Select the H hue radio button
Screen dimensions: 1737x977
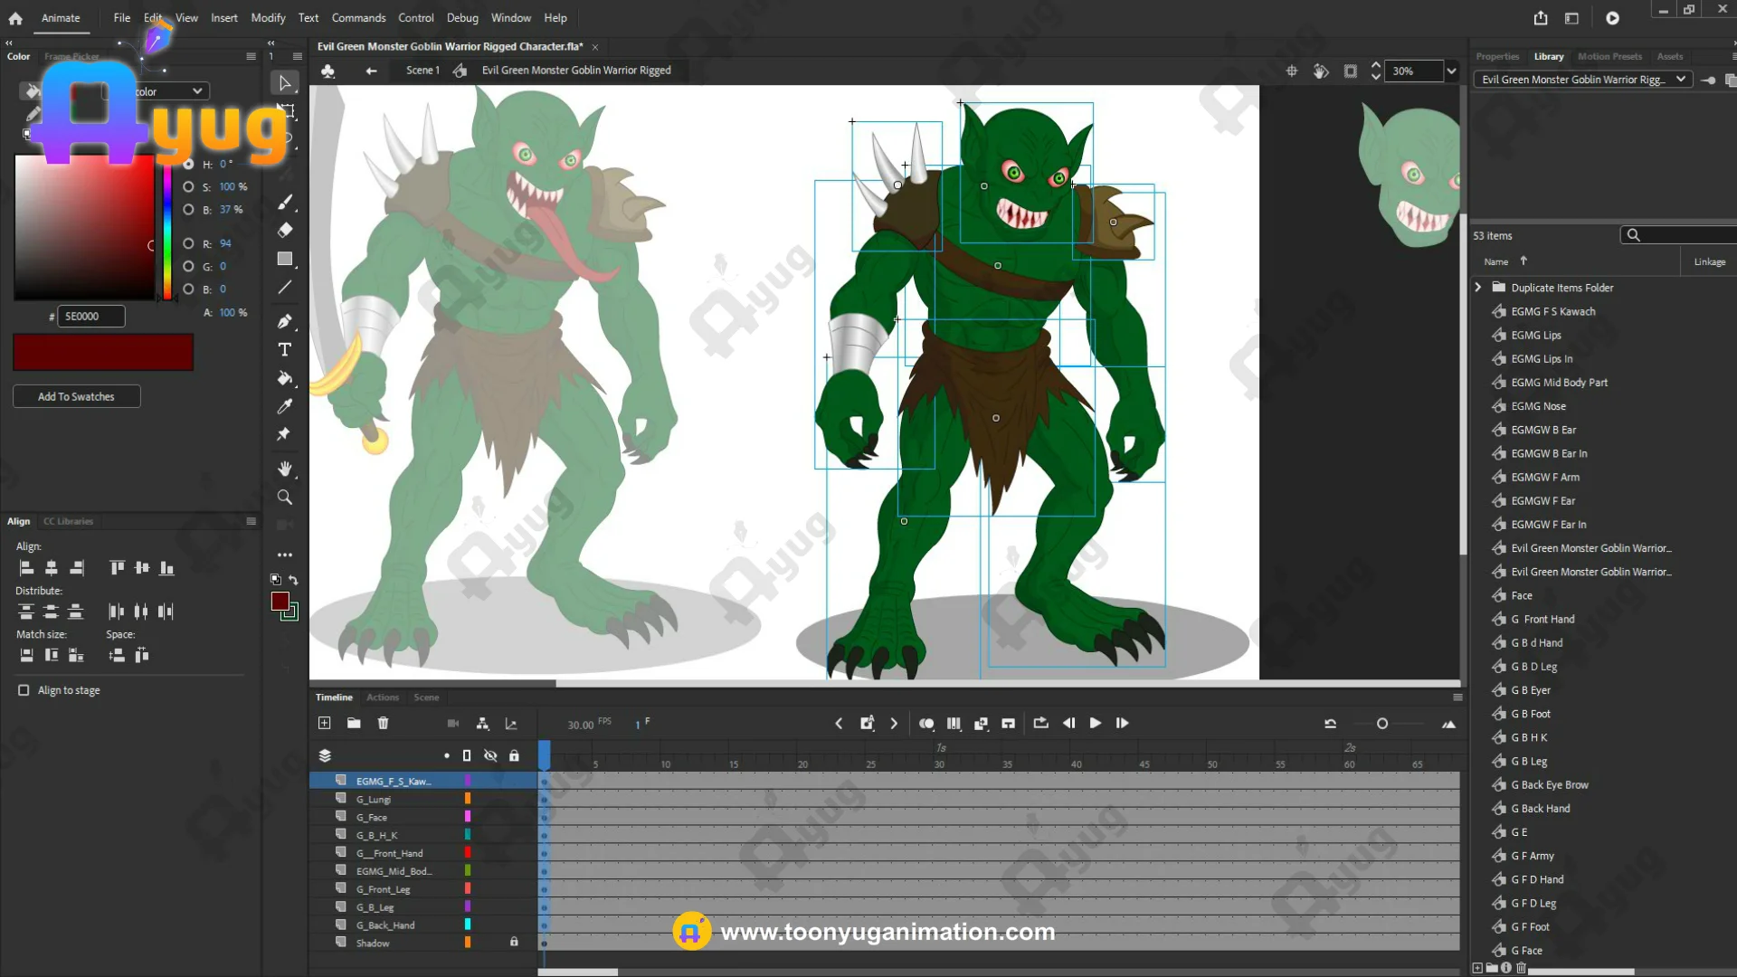click(x=188, y=165)
